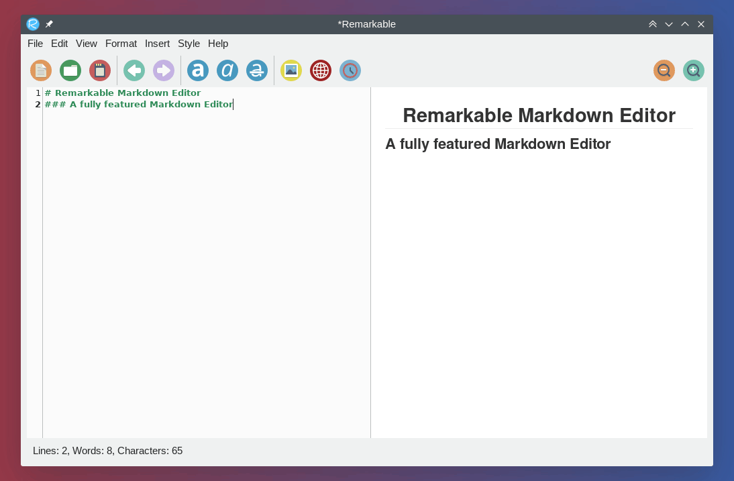Save document using the disk icon

point(100,70)
